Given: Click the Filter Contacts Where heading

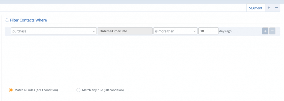Looking at the screenshot, I should pos(28,20).
